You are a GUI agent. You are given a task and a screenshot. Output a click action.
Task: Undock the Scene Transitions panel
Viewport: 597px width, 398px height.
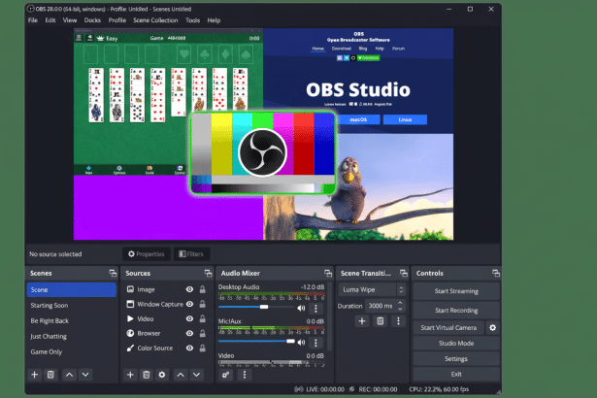pos(404,273)
